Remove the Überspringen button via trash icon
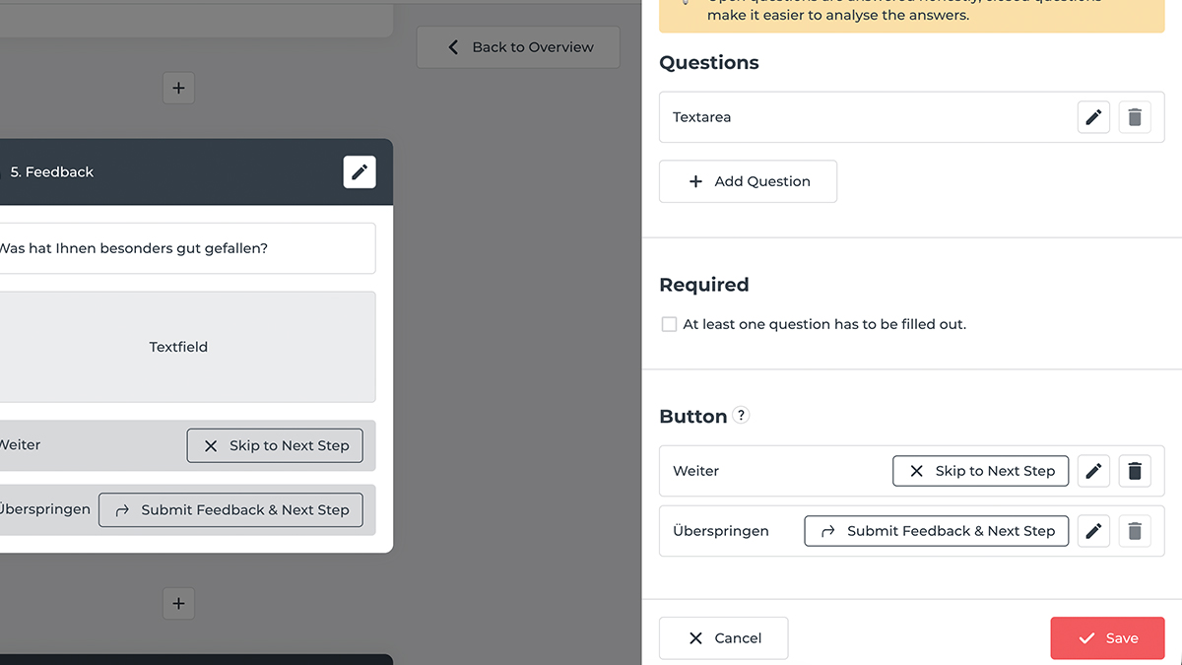Screen dimensions: 1182x665 pyautogui.click(x=1135, y=530)
